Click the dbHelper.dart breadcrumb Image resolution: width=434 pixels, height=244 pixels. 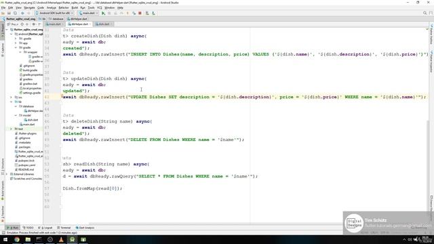(77, 19)
